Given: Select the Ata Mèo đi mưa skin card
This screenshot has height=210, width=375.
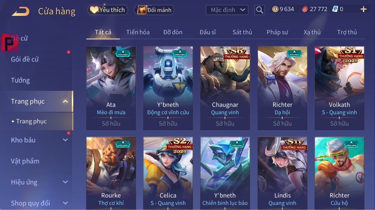Looking at the screenshot, I should coord(111,88).
